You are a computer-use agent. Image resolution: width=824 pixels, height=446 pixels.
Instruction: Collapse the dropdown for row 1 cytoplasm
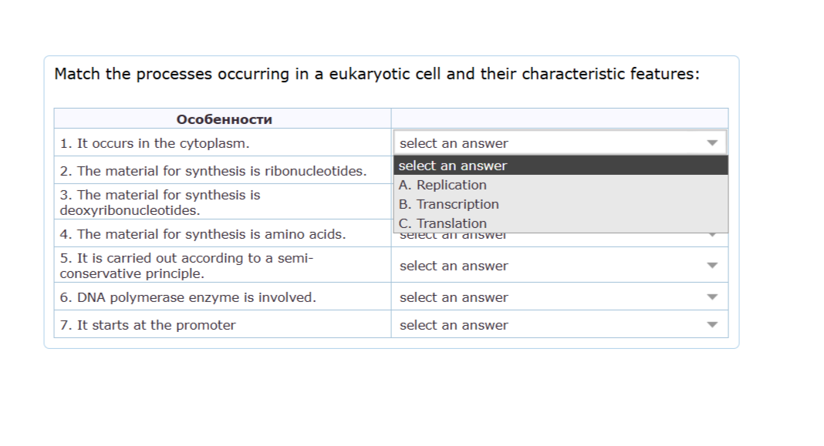pyautogui.click(x=560, y=143)
